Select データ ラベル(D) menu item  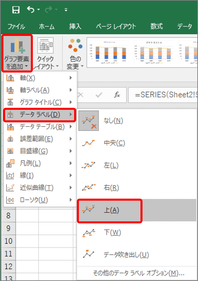pyautogui.click(x=40, y=115)
